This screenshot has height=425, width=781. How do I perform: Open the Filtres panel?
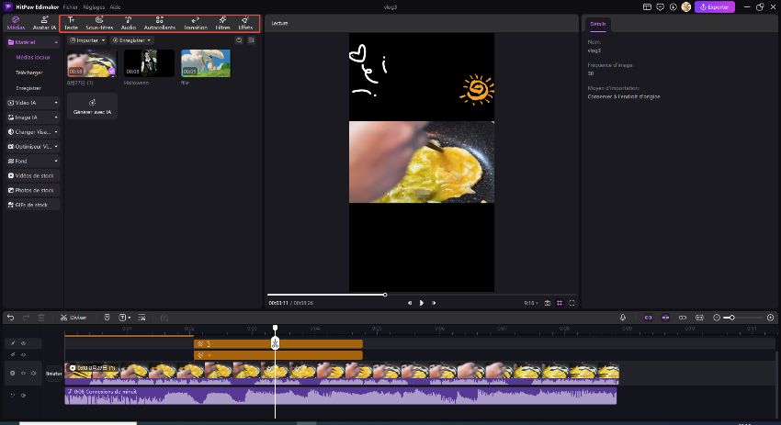tap(222, 23)
